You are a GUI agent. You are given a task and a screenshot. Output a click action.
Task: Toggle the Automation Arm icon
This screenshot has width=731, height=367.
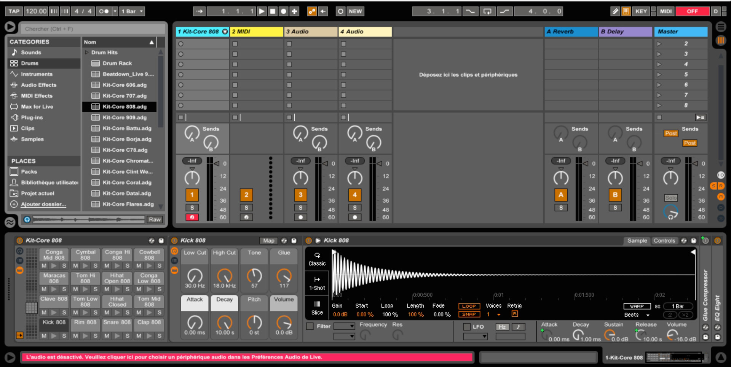(312, 11)
